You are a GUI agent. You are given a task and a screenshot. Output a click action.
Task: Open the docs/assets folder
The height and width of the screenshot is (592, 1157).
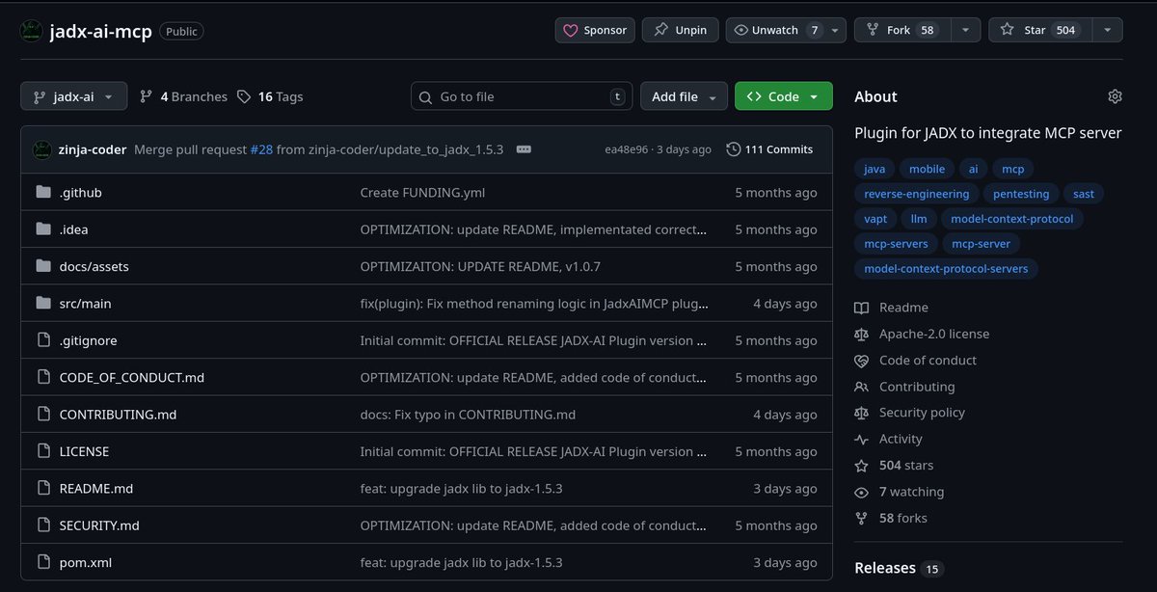coord(94,266)
